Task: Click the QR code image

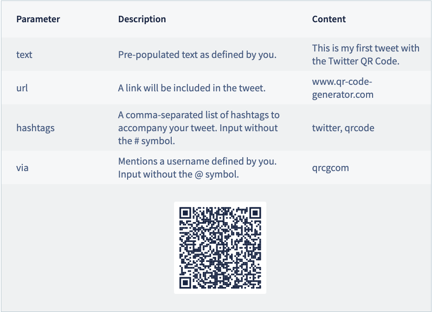Action: (220, 248)
